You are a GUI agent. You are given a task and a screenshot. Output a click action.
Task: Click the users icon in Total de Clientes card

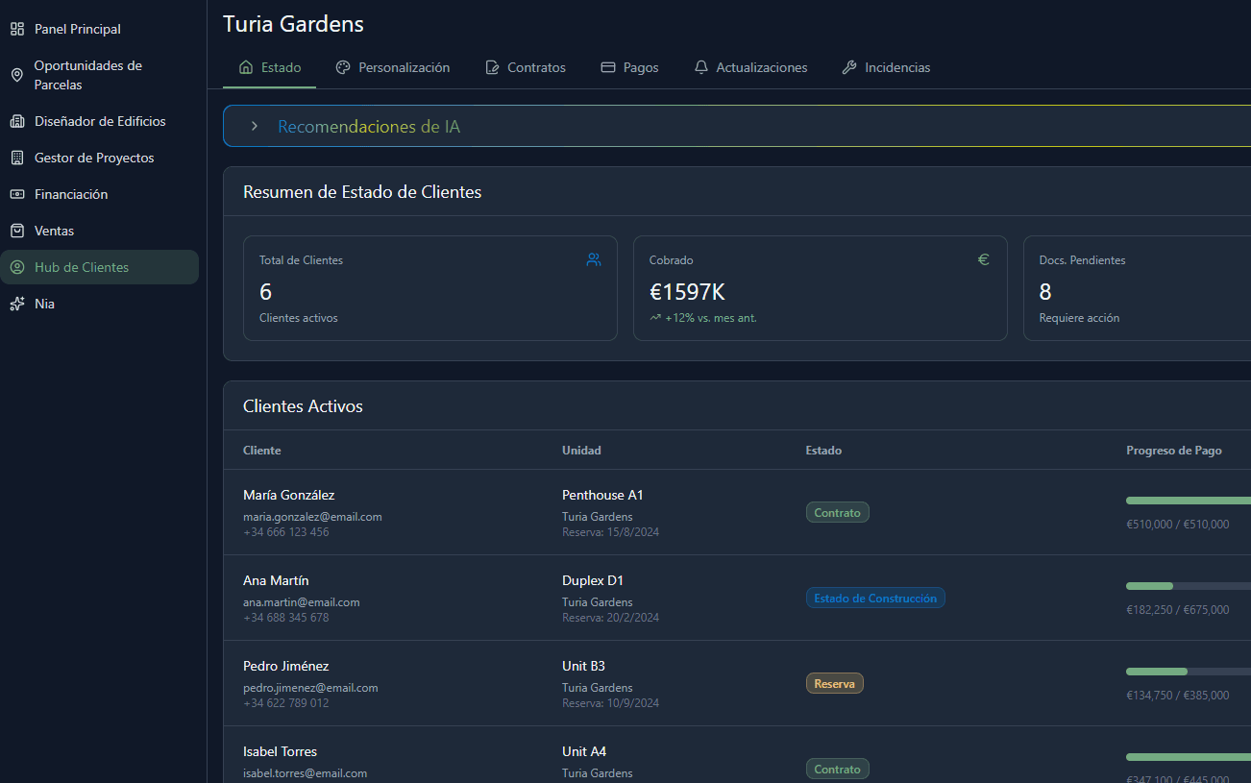tap(594, 259)
